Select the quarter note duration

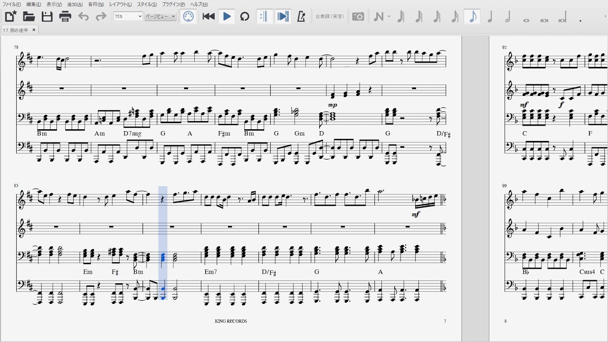tap(490, 17)
